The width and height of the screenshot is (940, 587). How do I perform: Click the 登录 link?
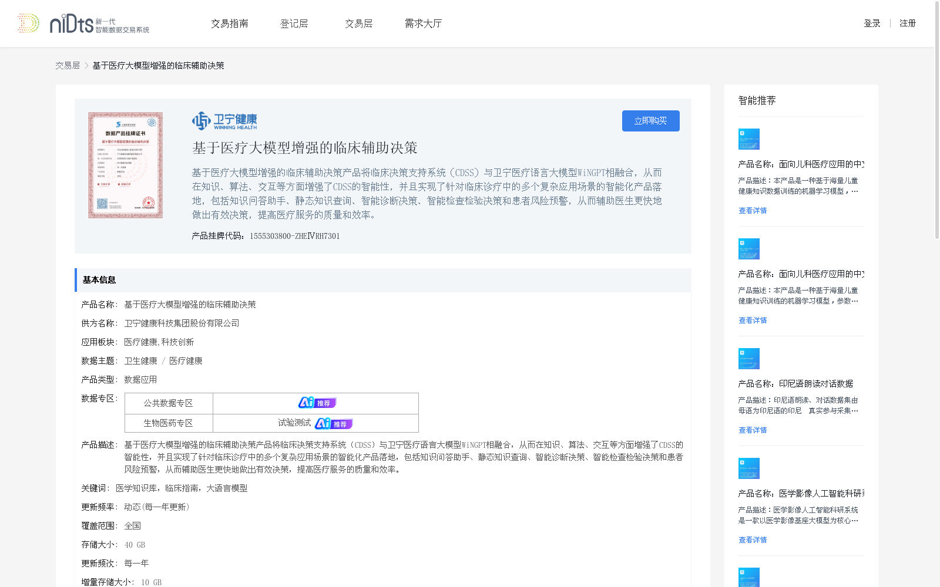pos(872,23)
